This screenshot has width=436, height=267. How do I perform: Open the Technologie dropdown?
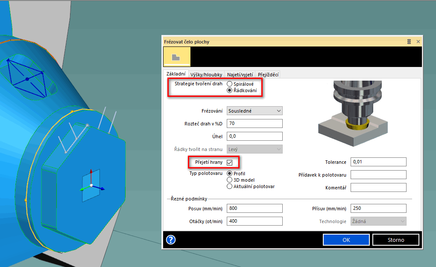tap(378, 221)
